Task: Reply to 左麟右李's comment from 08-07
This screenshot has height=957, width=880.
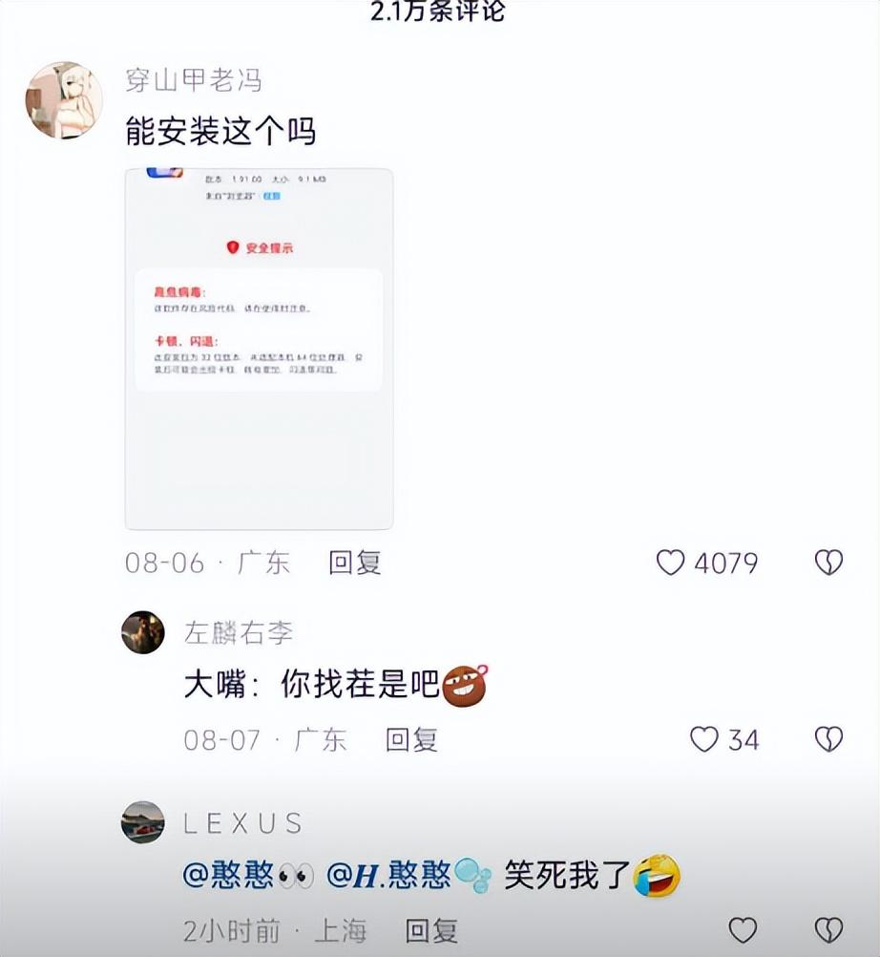Action: (411, 740)
